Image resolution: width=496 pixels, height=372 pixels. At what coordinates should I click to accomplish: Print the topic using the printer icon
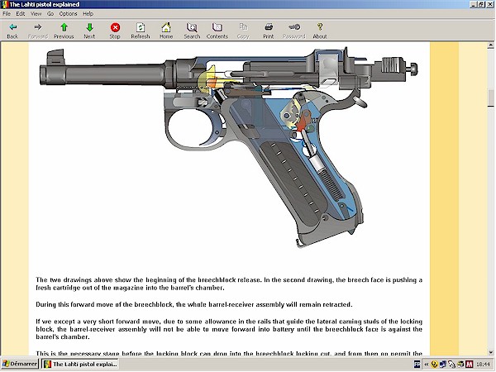tap(269, 27)
